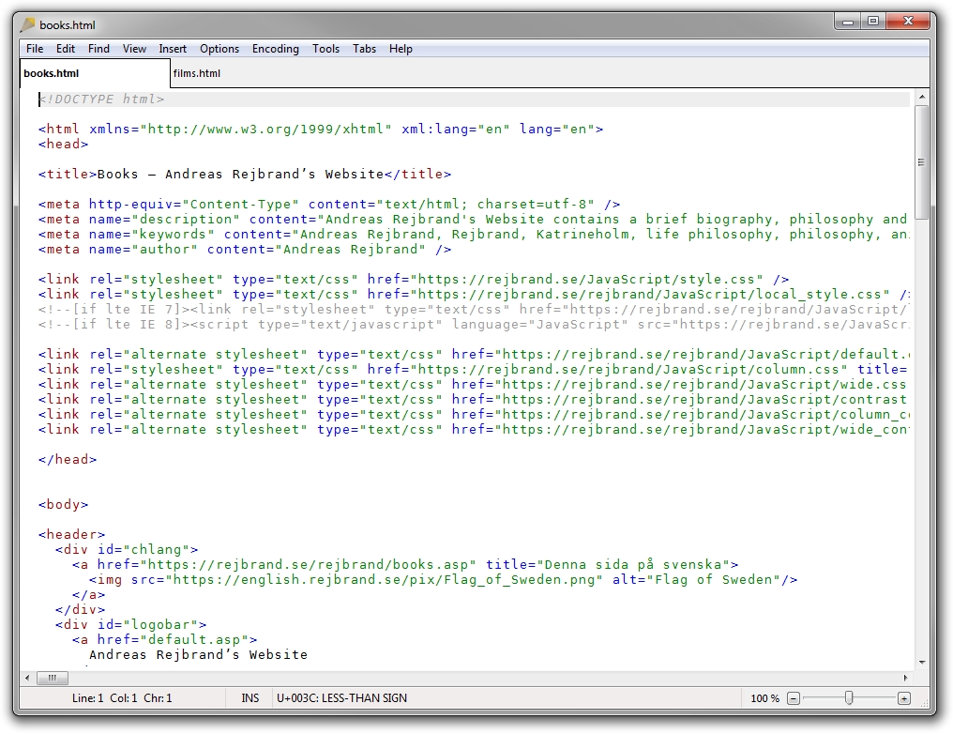Click the Flag_of_Sweden.png img line

[x=443, y=580]
